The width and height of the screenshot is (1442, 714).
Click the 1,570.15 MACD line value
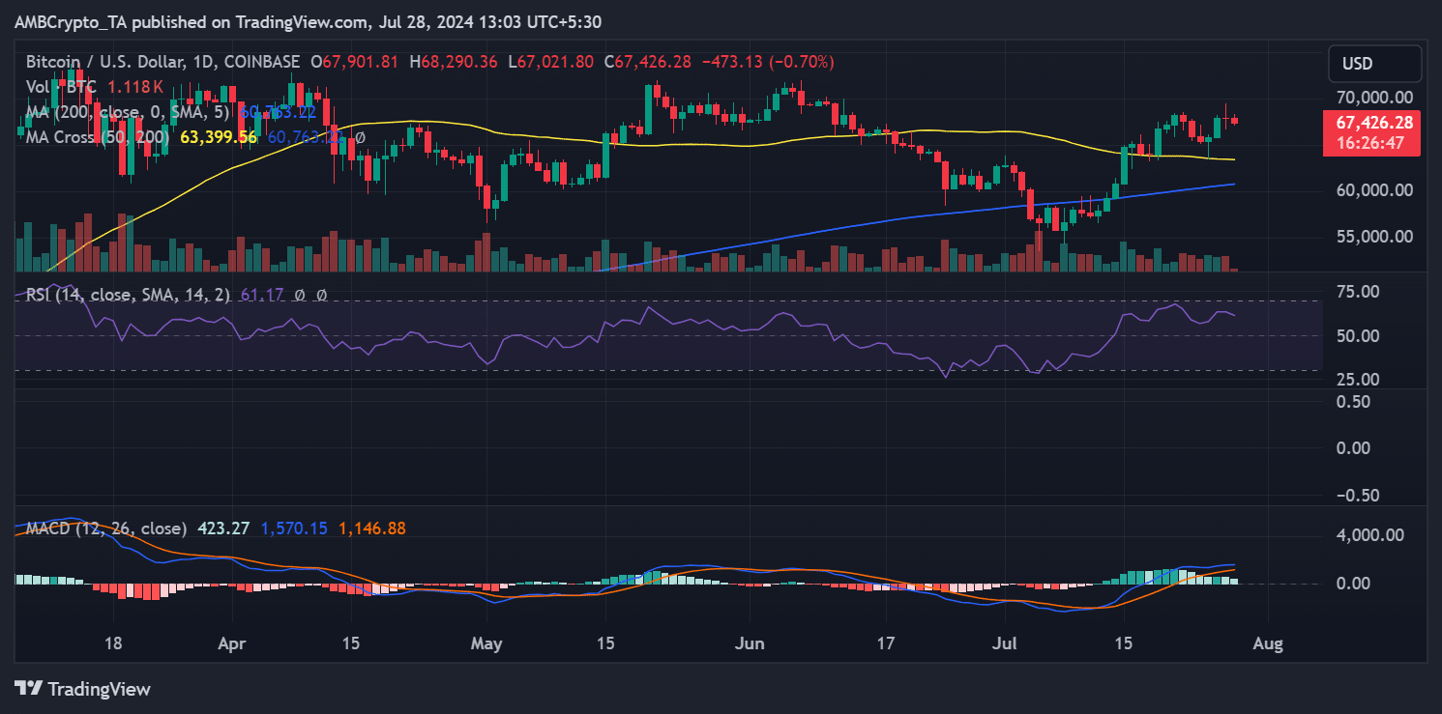pyautogui.click(x=294, y=528)
